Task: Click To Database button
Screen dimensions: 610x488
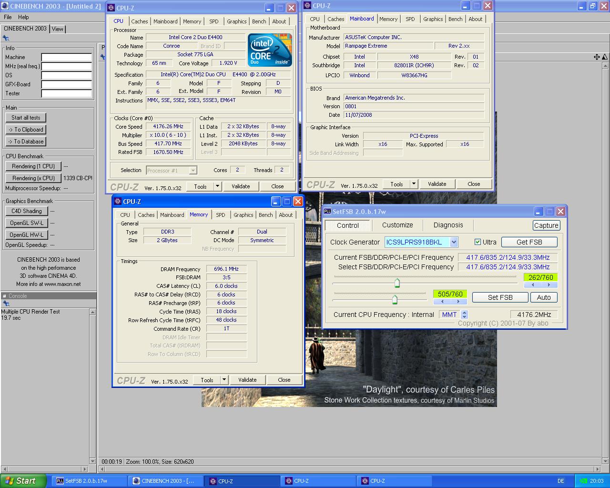Action: (x=26, y=142)
